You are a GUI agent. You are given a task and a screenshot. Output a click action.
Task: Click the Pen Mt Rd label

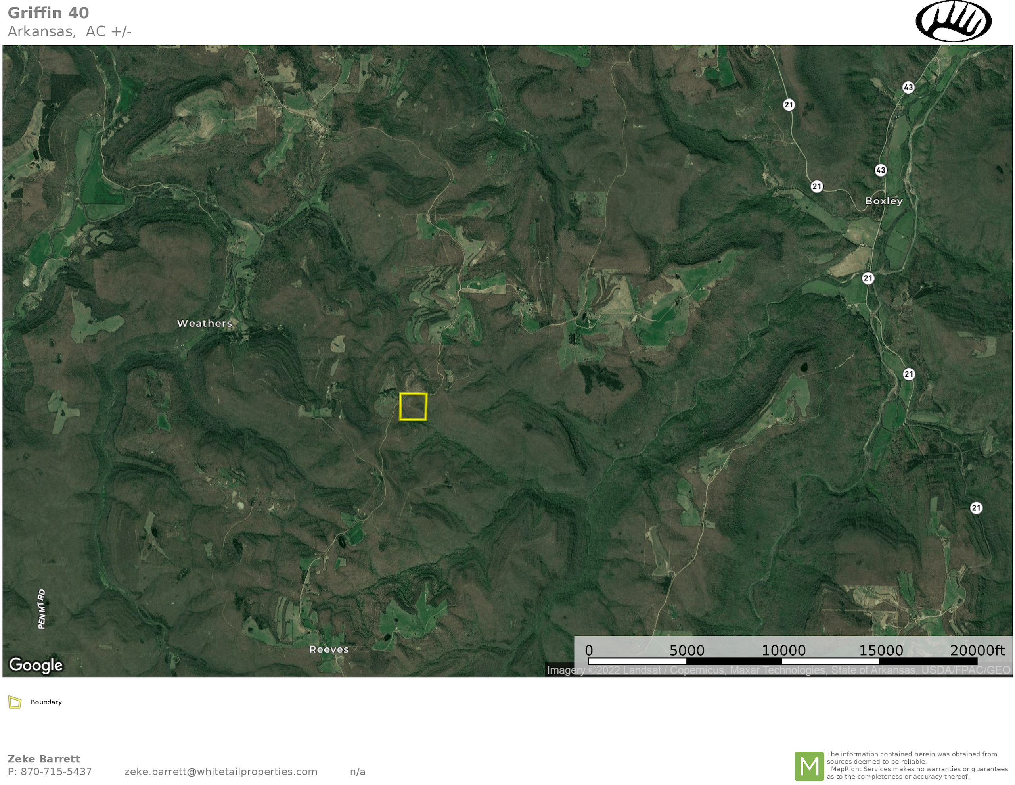(x=42, y=609)
